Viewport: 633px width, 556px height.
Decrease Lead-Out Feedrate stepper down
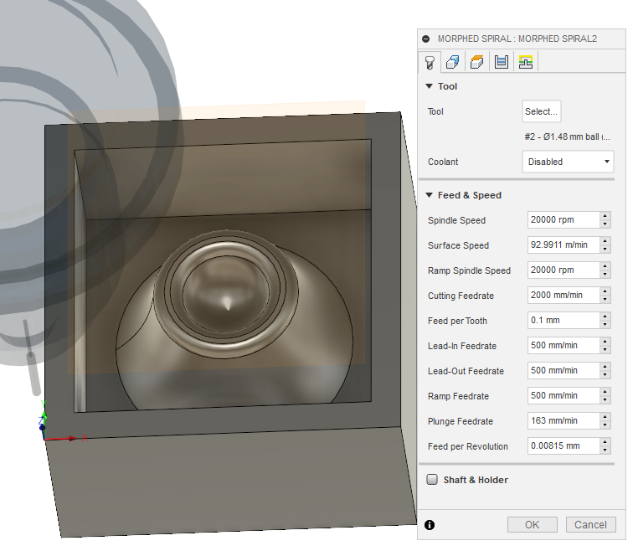(605, 374)
